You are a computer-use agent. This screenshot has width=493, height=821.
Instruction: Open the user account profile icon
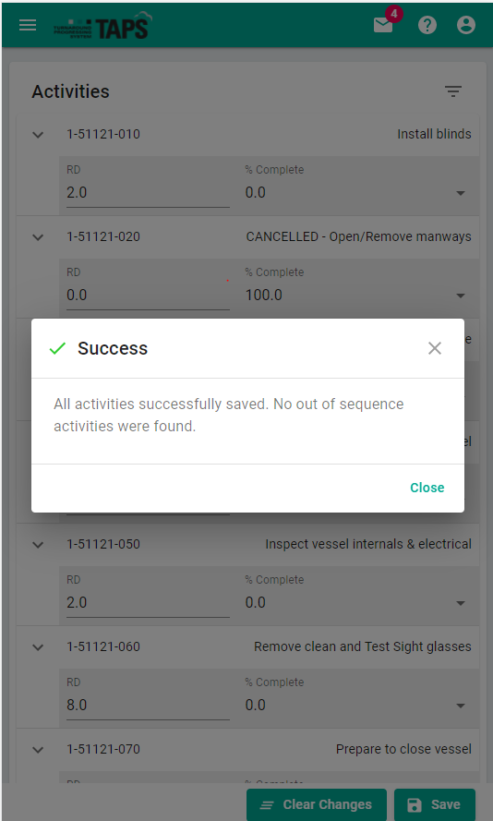pos(466,25)
